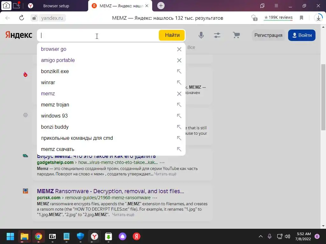This screenshot has height=244, width=326.
Task: Open new tab group icon with red dot
Action: tap(17, 5)
